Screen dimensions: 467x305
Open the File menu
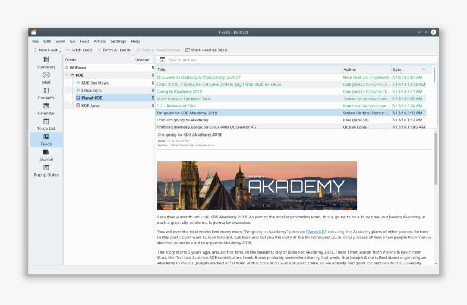click(35, 41)
